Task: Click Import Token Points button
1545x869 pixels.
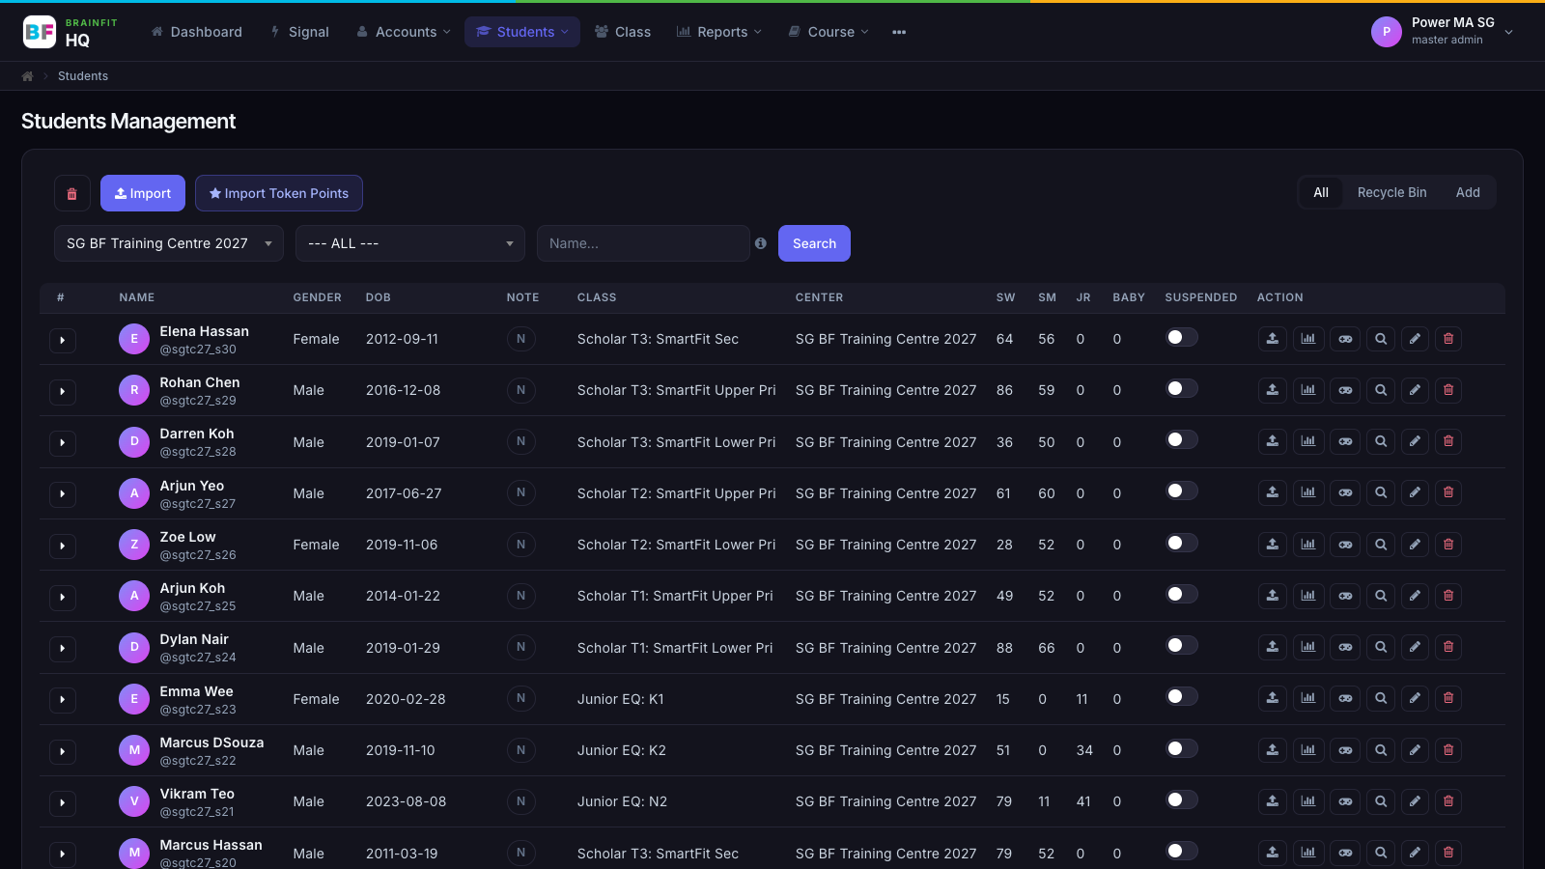Action: point(279,193)
